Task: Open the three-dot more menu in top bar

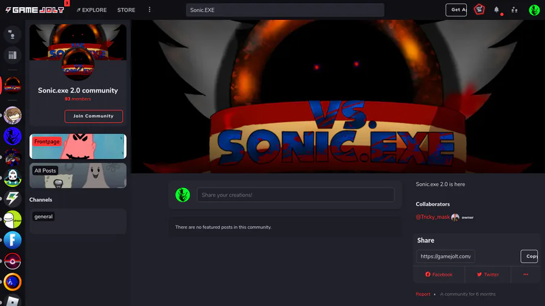Action: [150, 10]
